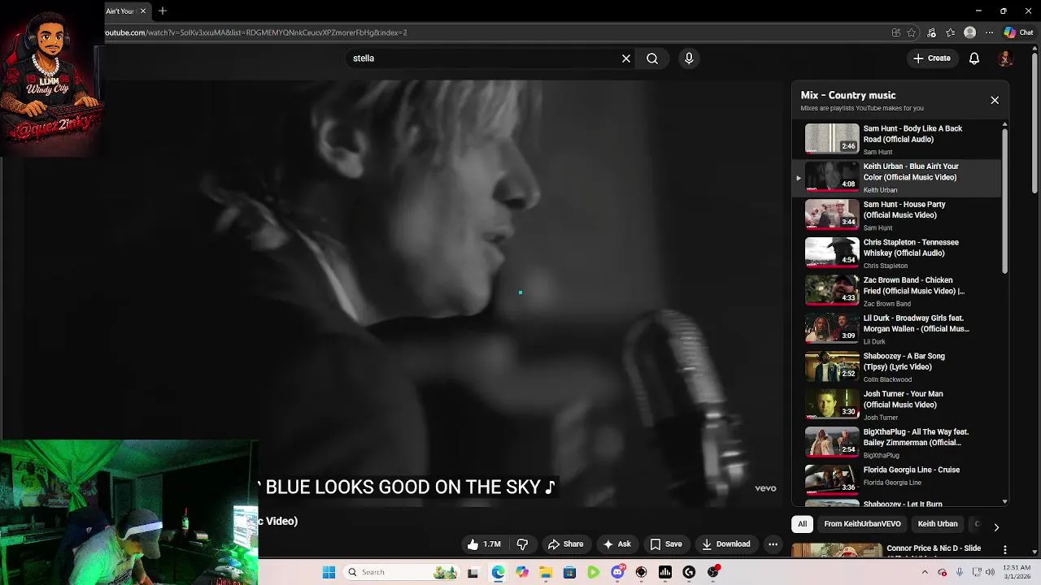Open Copilot Chat in Edge
This screenshot has height=585, width=1041.
1018,32
